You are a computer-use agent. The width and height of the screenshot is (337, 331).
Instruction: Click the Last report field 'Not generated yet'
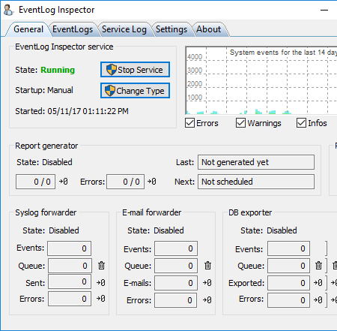256,162
